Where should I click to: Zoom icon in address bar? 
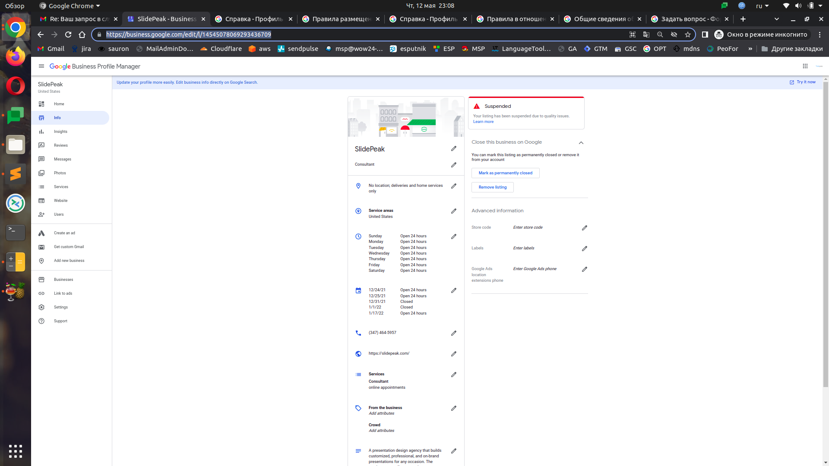(x=660, y=35)
